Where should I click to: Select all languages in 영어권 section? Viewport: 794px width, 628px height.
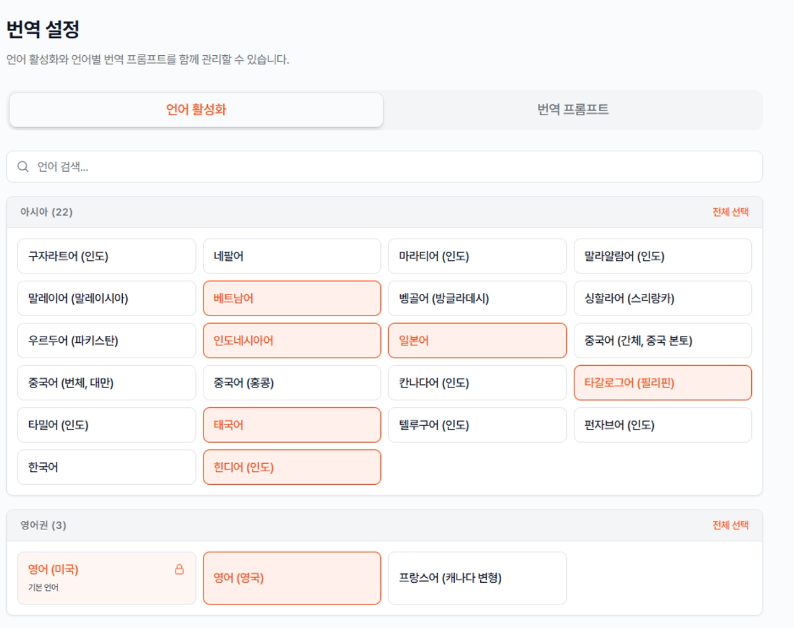pos(730,525)
